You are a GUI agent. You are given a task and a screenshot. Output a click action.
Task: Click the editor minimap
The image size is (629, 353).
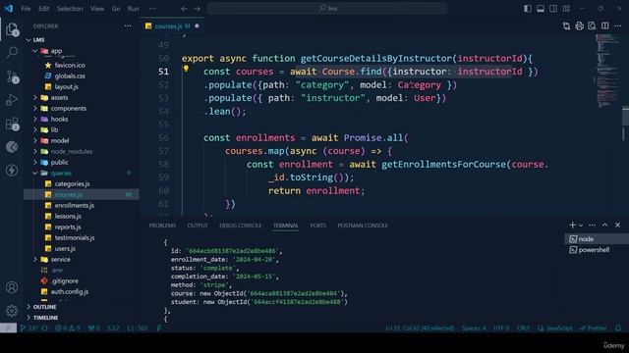click(607, 72)
